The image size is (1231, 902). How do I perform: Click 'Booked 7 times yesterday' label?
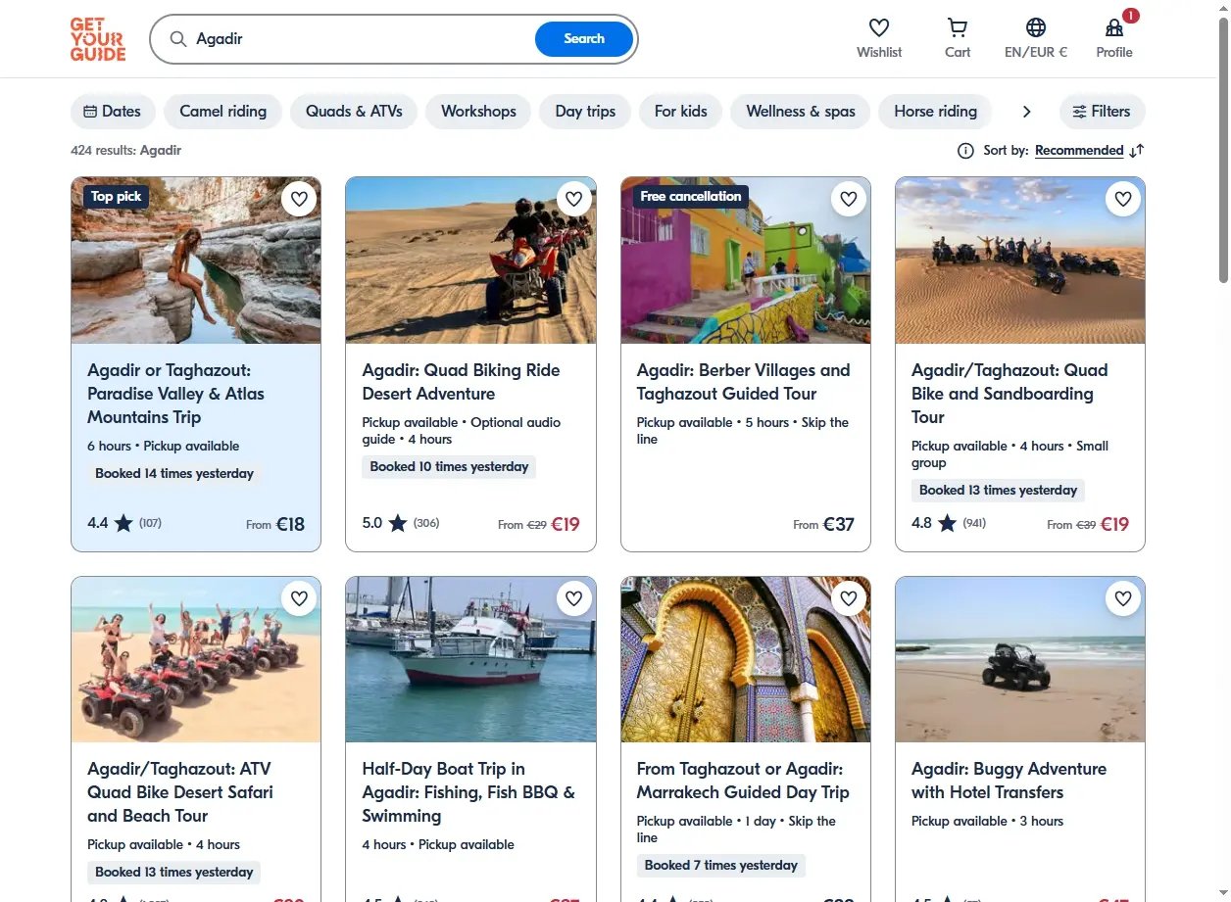721,866
